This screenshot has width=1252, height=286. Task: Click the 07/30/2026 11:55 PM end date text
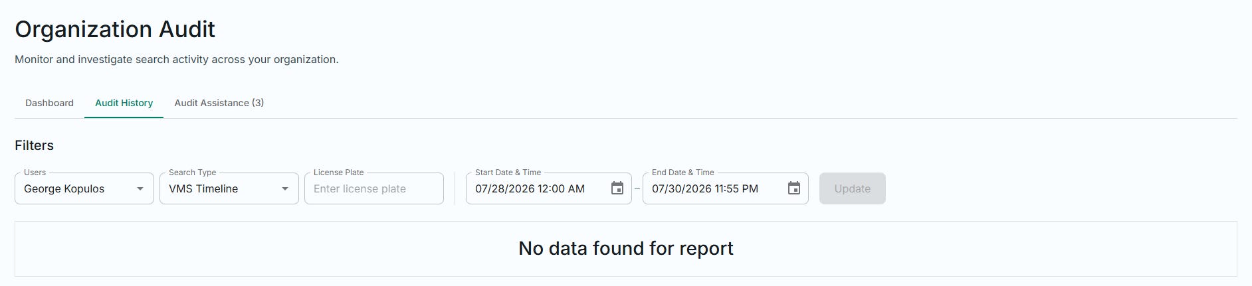(x=705, y=188)
